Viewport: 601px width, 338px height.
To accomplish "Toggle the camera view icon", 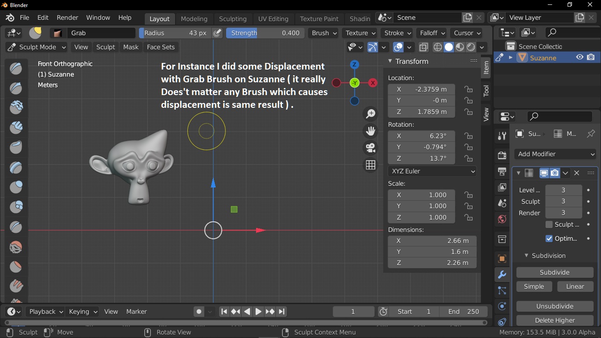I will [371, 147].
